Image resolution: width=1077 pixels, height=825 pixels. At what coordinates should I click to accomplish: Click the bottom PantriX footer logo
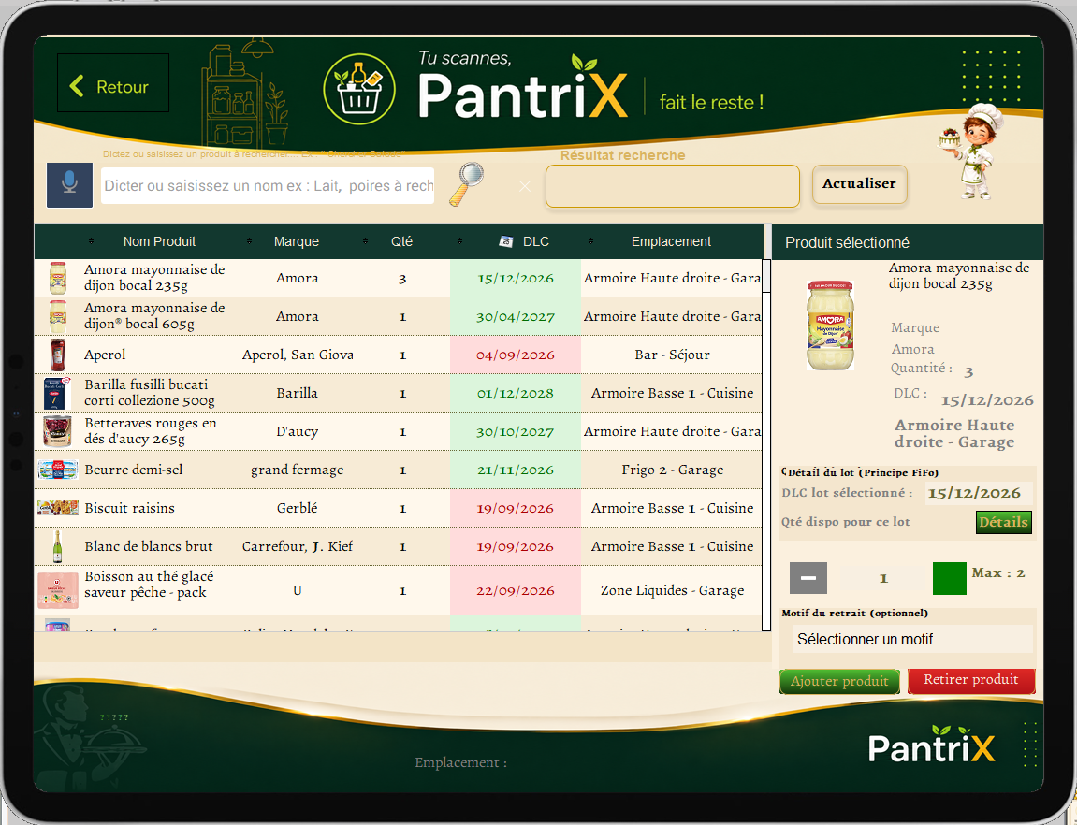pos(931,746)
